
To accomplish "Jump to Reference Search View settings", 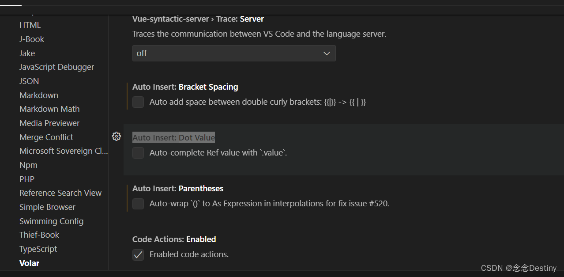I will 60,193.
